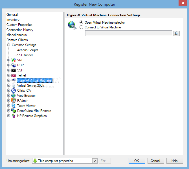Expand the HP Remote Graphics node
This screenshot has height=169, width=189.
(x=8, y=116)
